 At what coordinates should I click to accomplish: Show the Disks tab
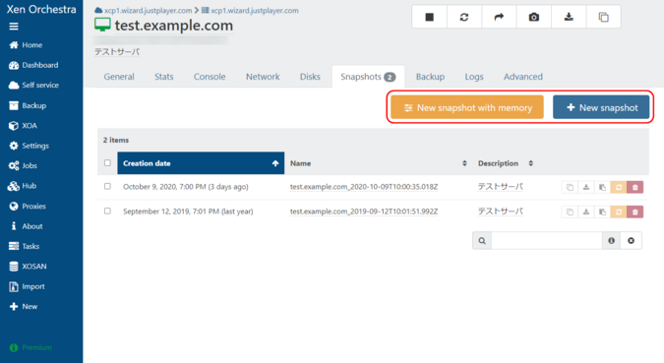(310, 77)
